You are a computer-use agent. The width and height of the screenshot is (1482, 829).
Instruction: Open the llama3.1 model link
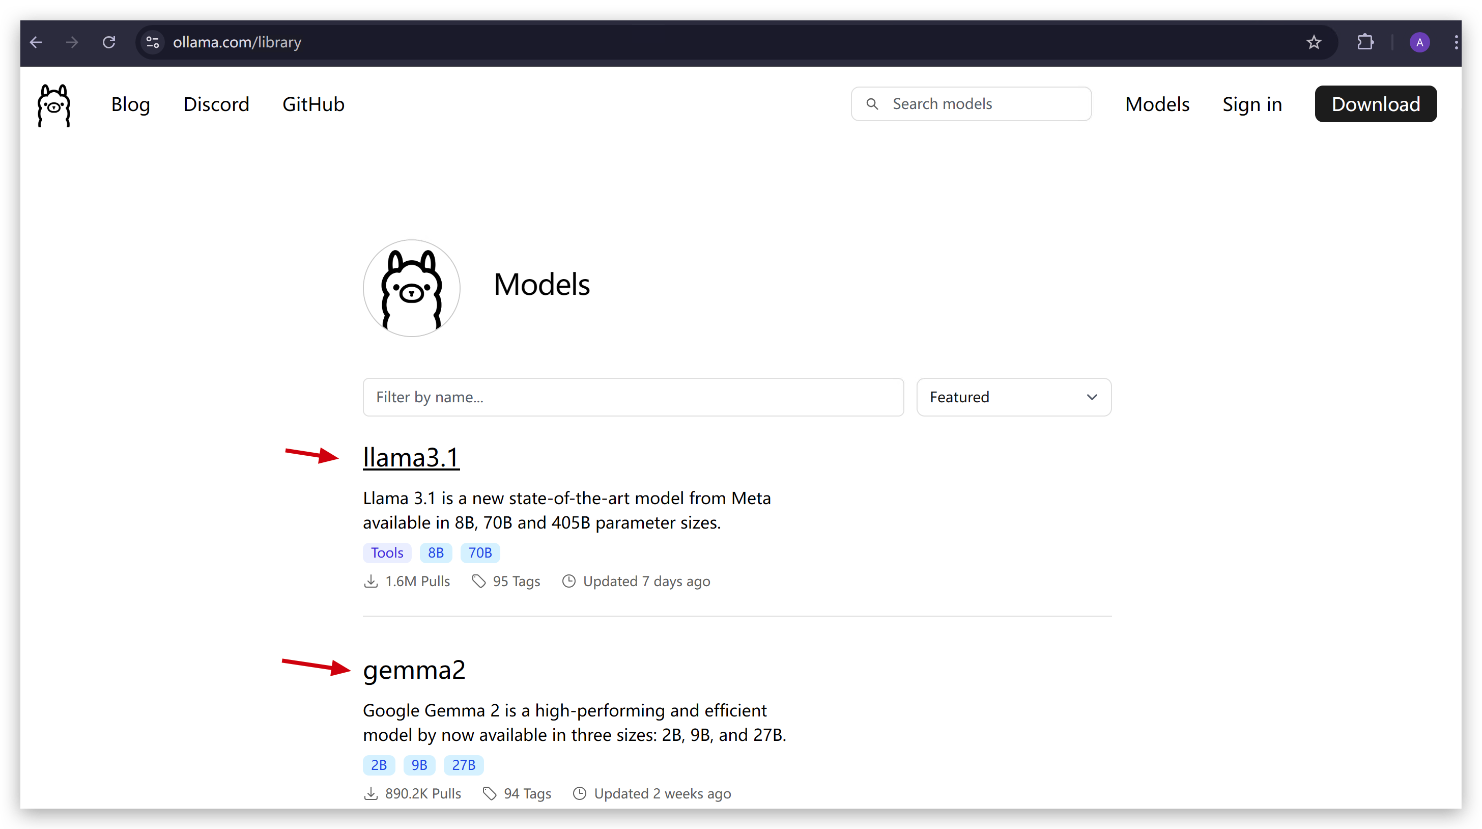(x=411, y=458)
